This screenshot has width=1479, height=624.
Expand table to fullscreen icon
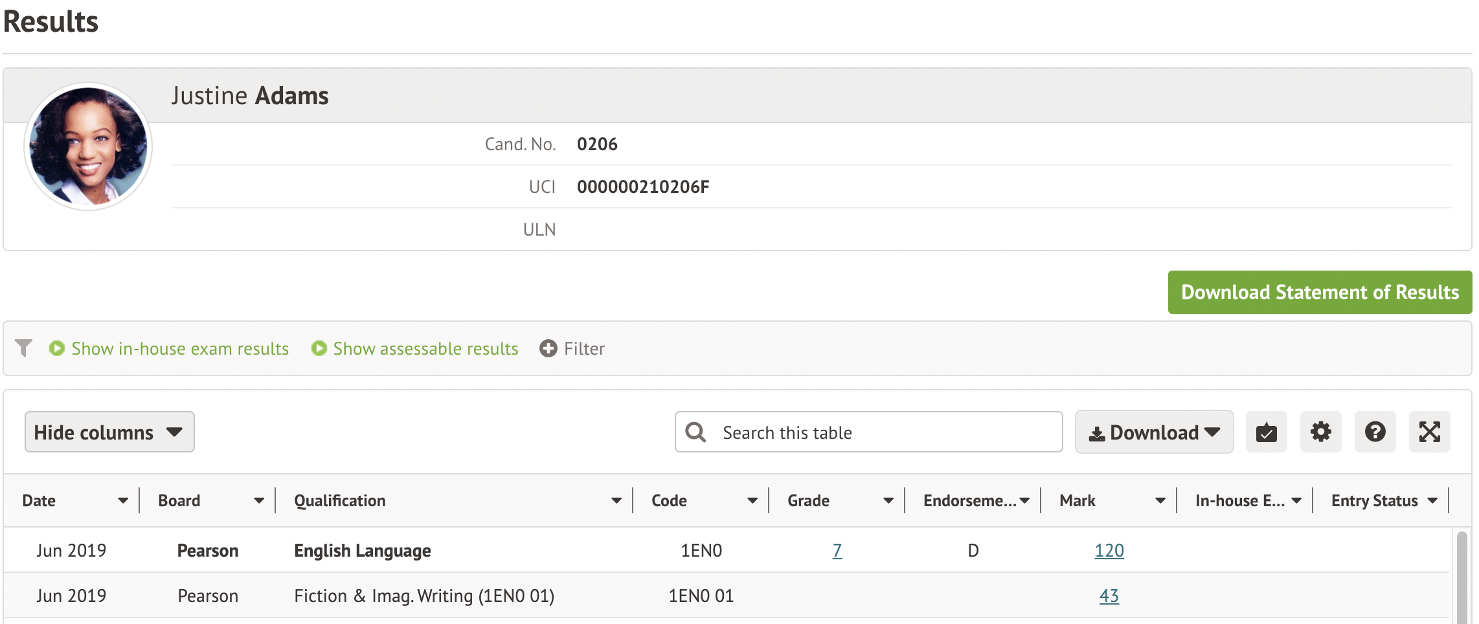tap(1429, 432)
